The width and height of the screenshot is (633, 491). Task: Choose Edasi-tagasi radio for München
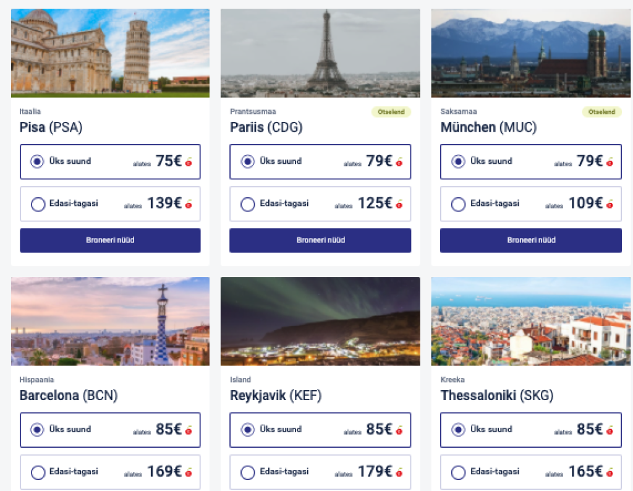click(458, 204)
